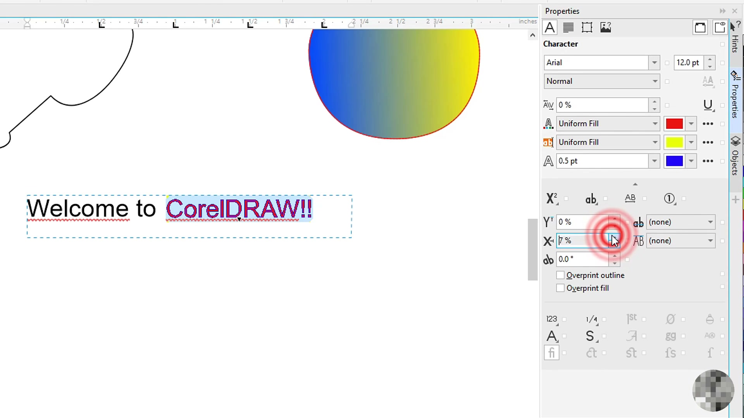Screen dimensions: 744x418
Task: Click the 12.0 pt font size field
Action: 689,63
